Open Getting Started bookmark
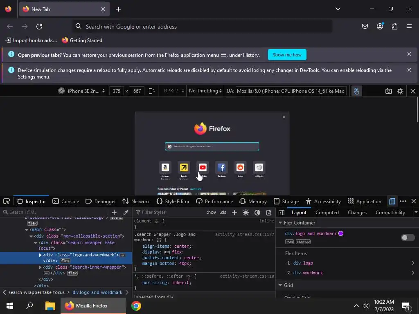 click(x=82, y=40)
